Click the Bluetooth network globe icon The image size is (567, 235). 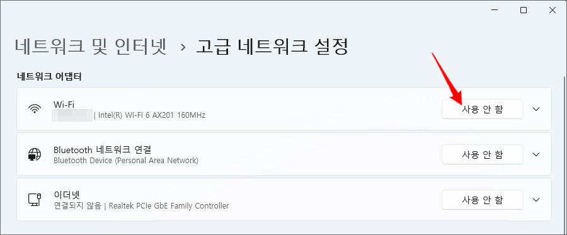[35, 154]
